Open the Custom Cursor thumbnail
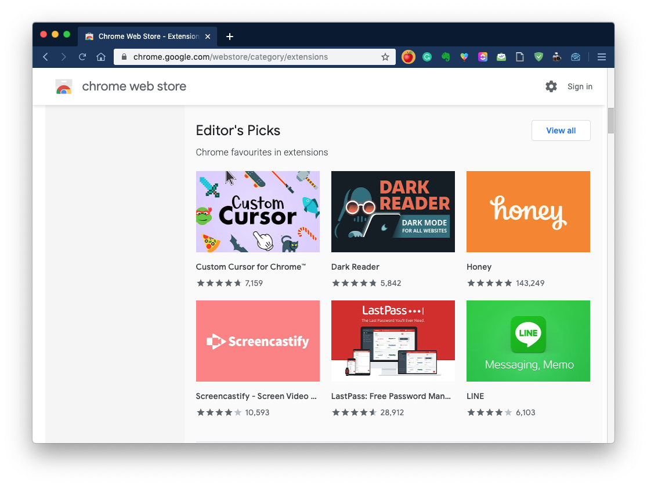This screenshot has height=486, width=647. point(258,212)
